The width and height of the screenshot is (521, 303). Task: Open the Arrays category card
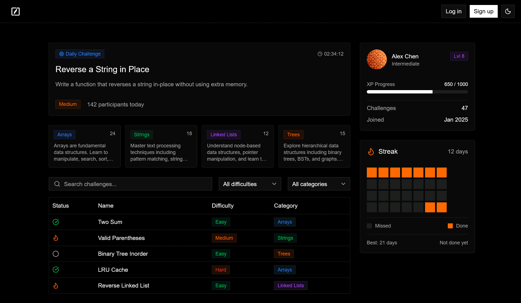85,146
